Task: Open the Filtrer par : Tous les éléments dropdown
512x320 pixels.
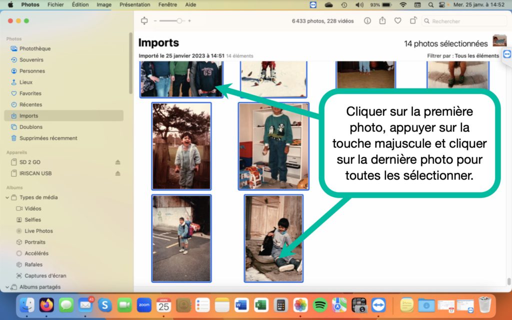Action: 462,56
